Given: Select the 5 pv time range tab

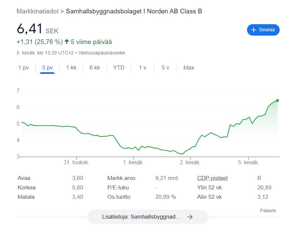Looking at the screenshot, I should [x=47, y=68].
